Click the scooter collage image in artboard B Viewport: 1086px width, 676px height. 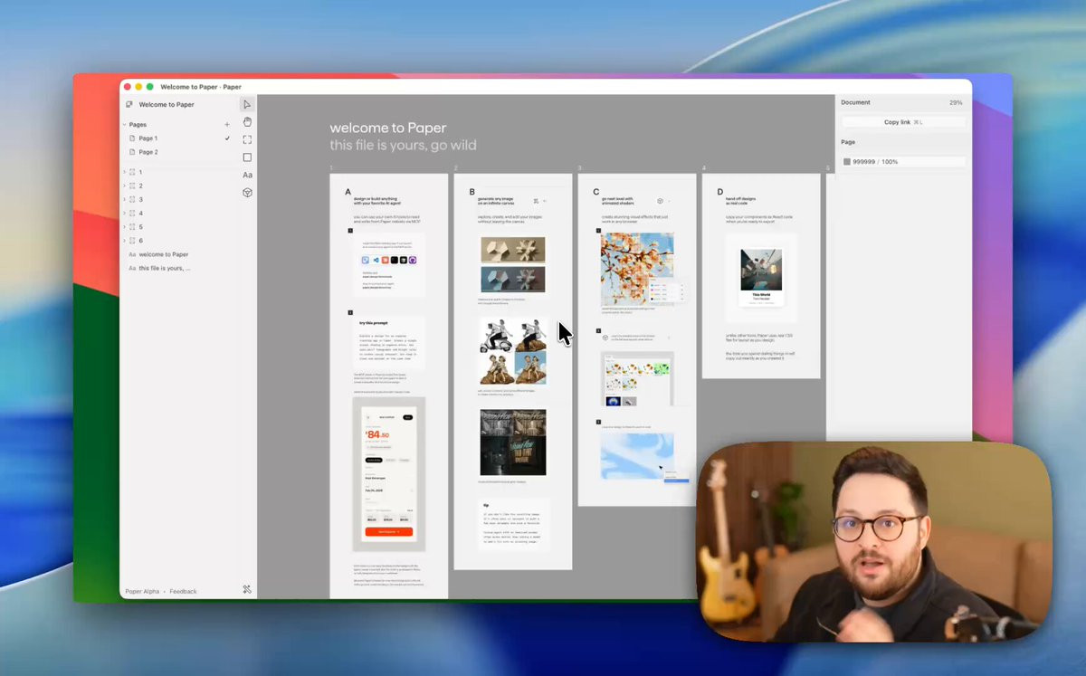tap(513, 351)
